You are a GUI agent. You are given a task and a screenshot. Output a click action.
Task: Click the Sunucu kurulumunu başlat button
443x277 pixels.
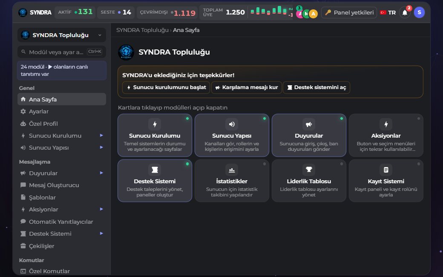click(x=166, y=87)
